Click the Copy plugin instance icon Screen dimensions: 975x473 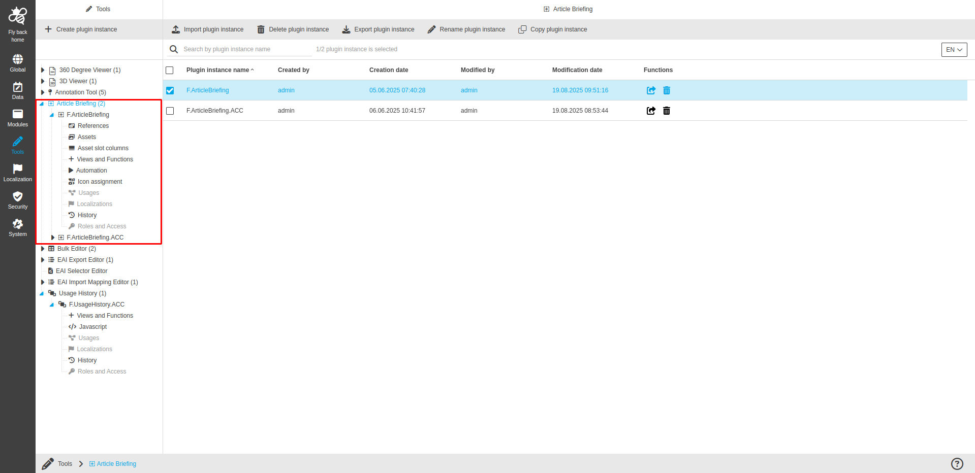tap(522, 29)
